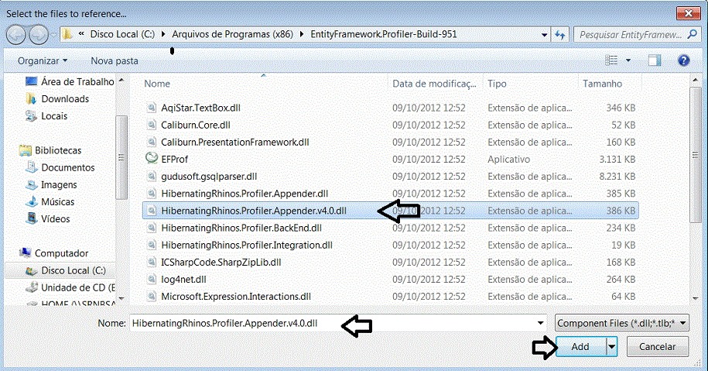Select file name EFProf
The width and height of the screenshot is (708, 371).
[x=174, y=160]
